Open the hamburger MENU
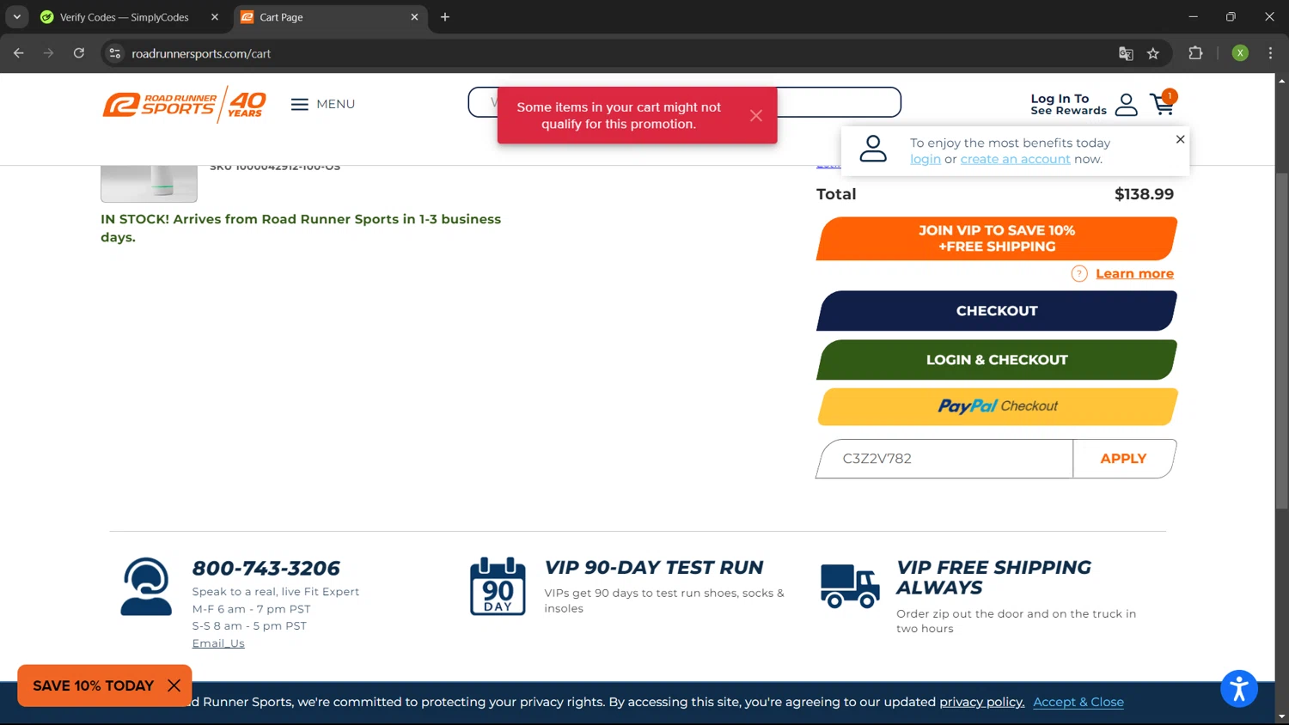This screenshot has height=725, width=1289. [x=323, y=104]
